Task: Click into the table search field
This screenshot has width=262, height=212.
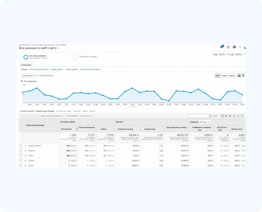Action: tap(198, 116)
